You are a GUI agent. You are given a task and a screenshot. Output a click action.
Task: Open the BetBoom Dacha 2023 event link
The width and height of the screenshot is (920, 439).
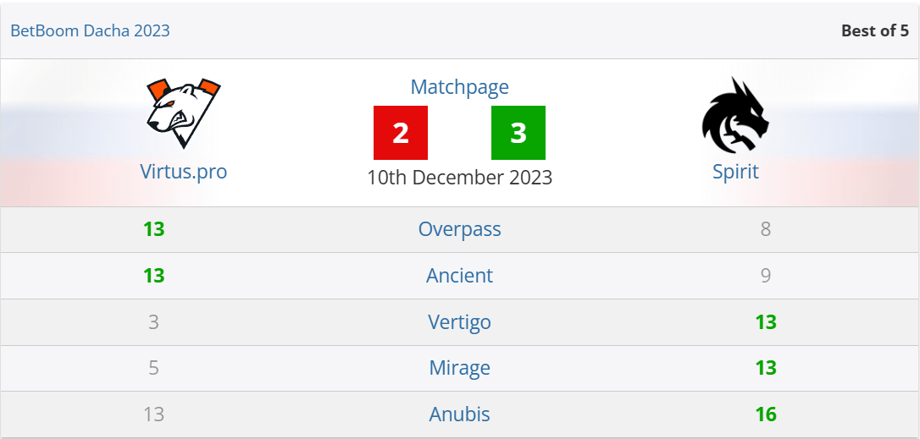coord(90,30)
